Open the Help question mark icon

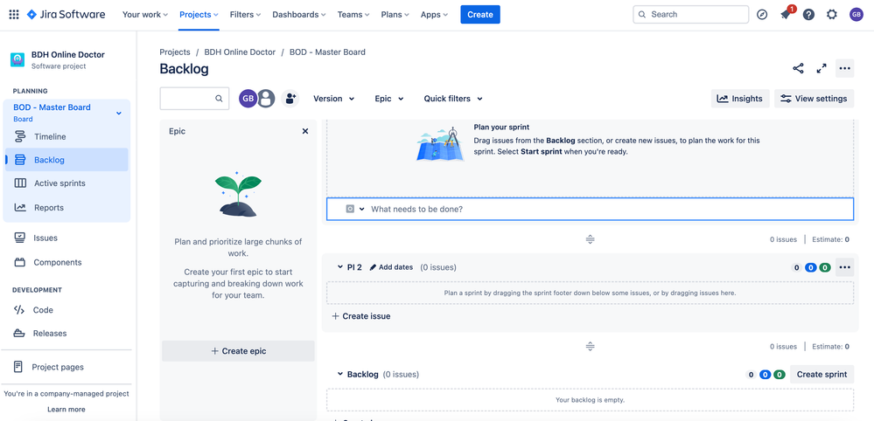coord(808,15)
